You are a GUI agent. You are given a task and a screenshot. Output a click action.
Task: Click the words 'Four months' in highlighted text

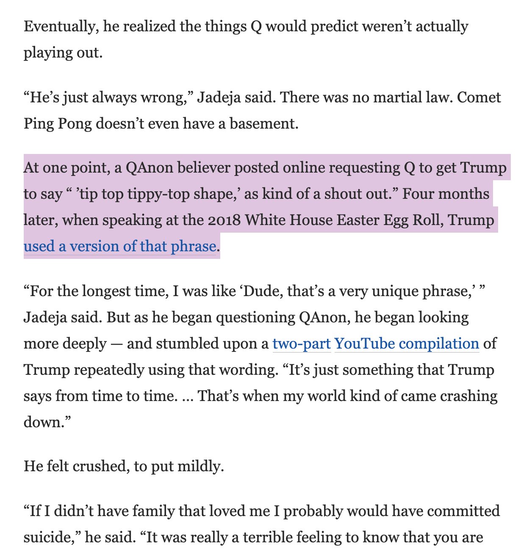click(x=446, y=194)
